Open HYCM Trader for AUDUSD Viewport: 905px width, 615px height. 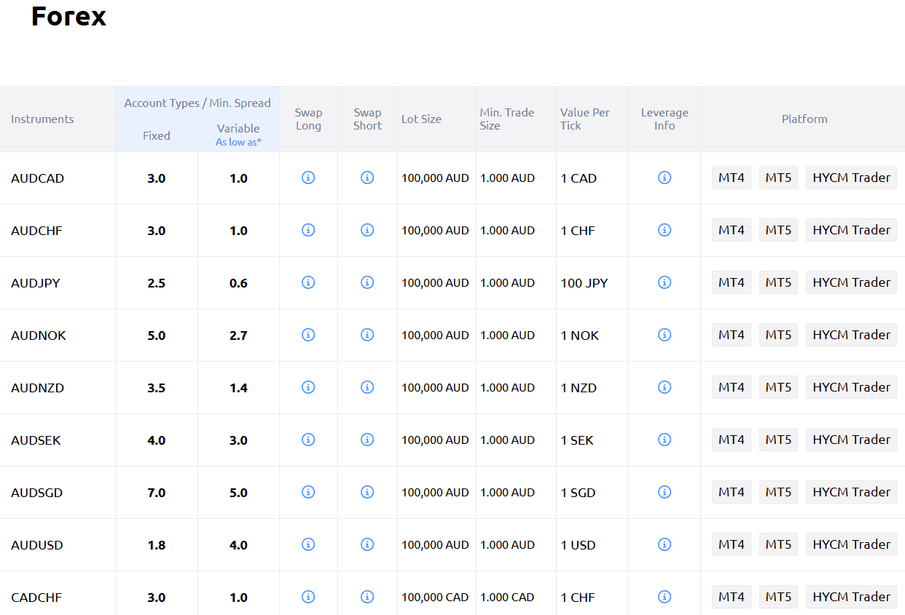click(x=850, y=544)
